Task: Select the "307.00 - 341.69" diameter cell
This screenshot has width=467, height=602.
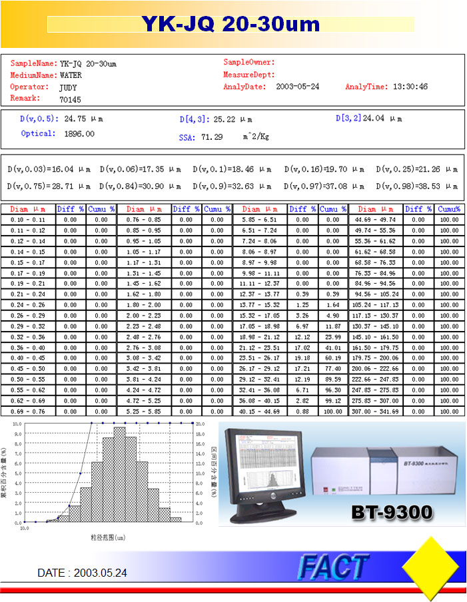Action: [x=375, y=412]
